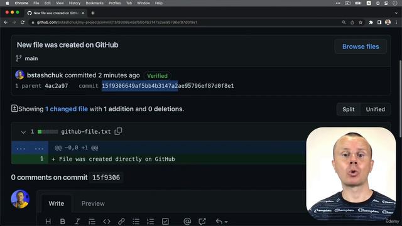Image resolution: width=402 pixels, height=226 pixels.
Task: Open the Chrome three-dot menu
Action: tap(396, 23)
